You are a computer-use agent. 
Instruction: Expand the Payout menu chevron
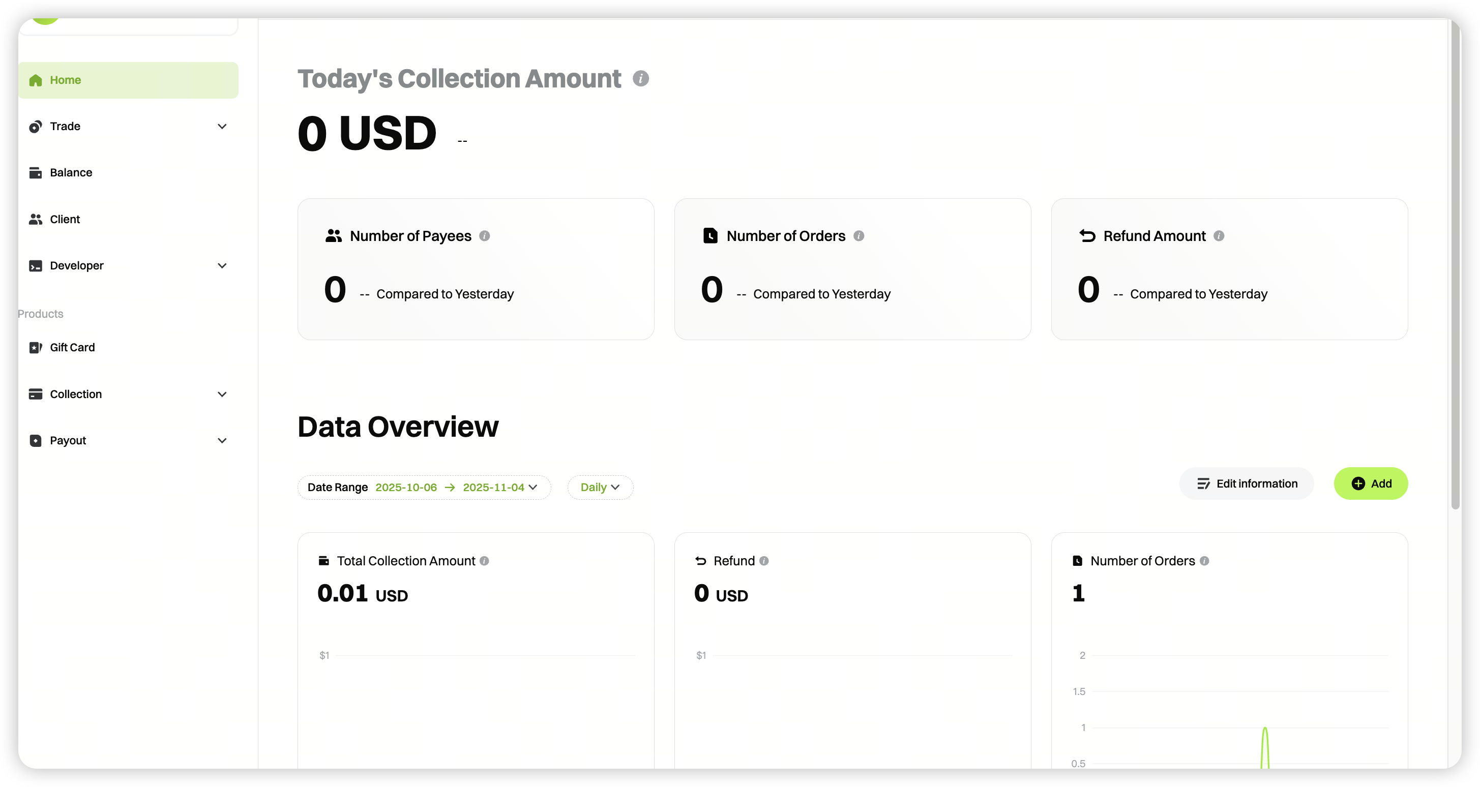click(x=222, y=441)
